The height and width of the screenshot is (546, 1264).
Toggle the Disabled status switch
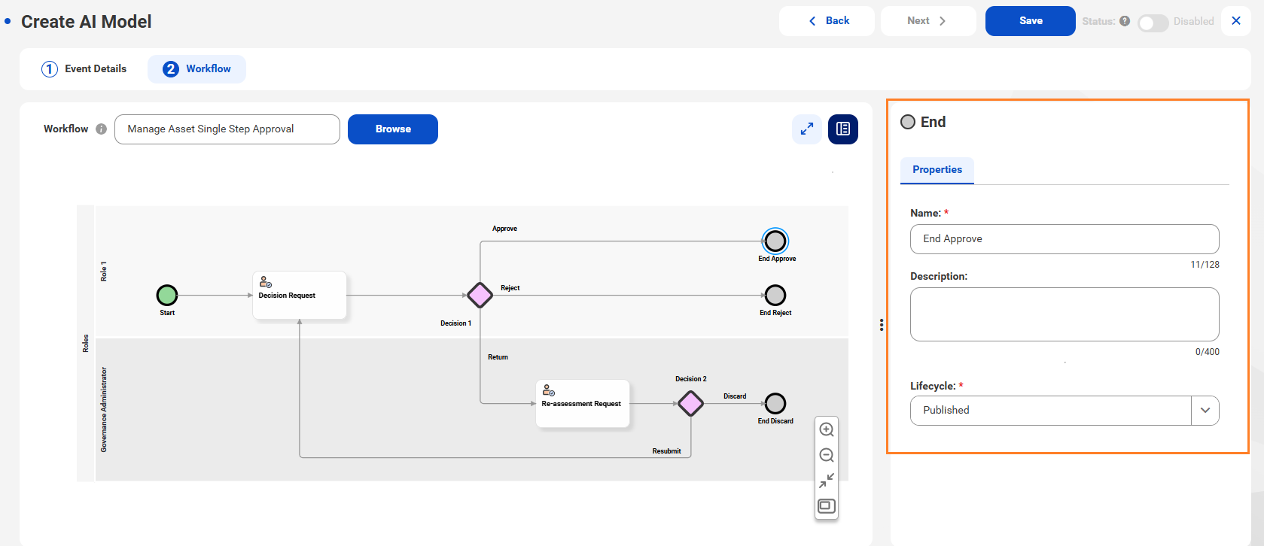click(x=1153, y=23)
